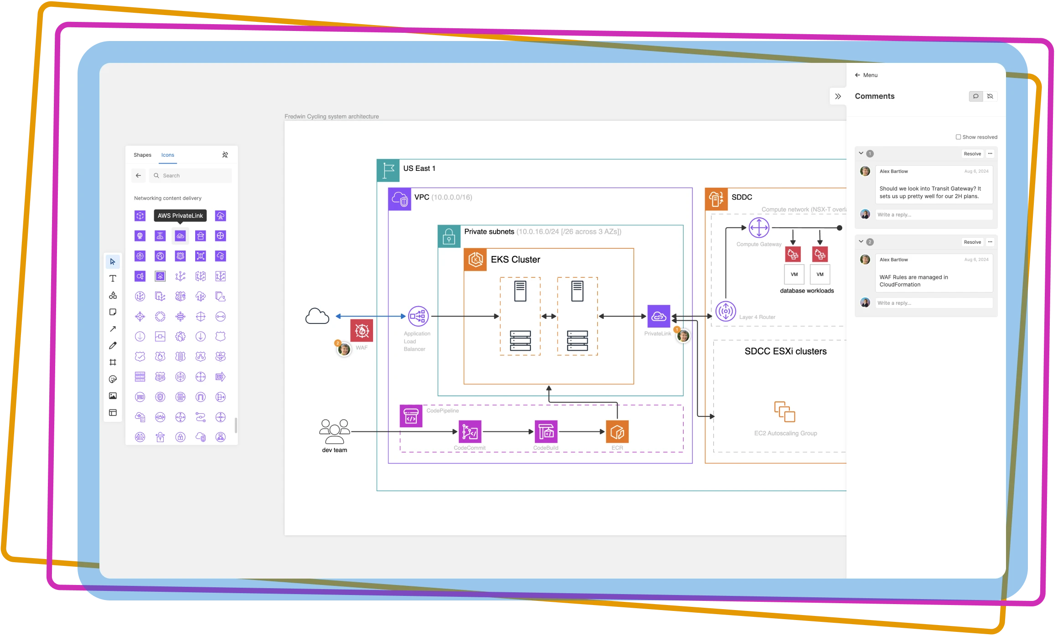Viewport: 1058px width, 636px height.
Task: Unpin the icons panel
Action: [x=225, y=155]
